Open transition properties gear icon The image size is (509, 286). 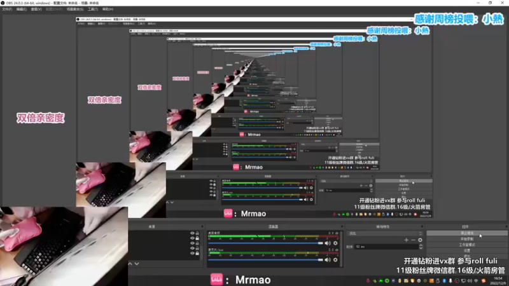pyautogui.click(x=421, y=240)
